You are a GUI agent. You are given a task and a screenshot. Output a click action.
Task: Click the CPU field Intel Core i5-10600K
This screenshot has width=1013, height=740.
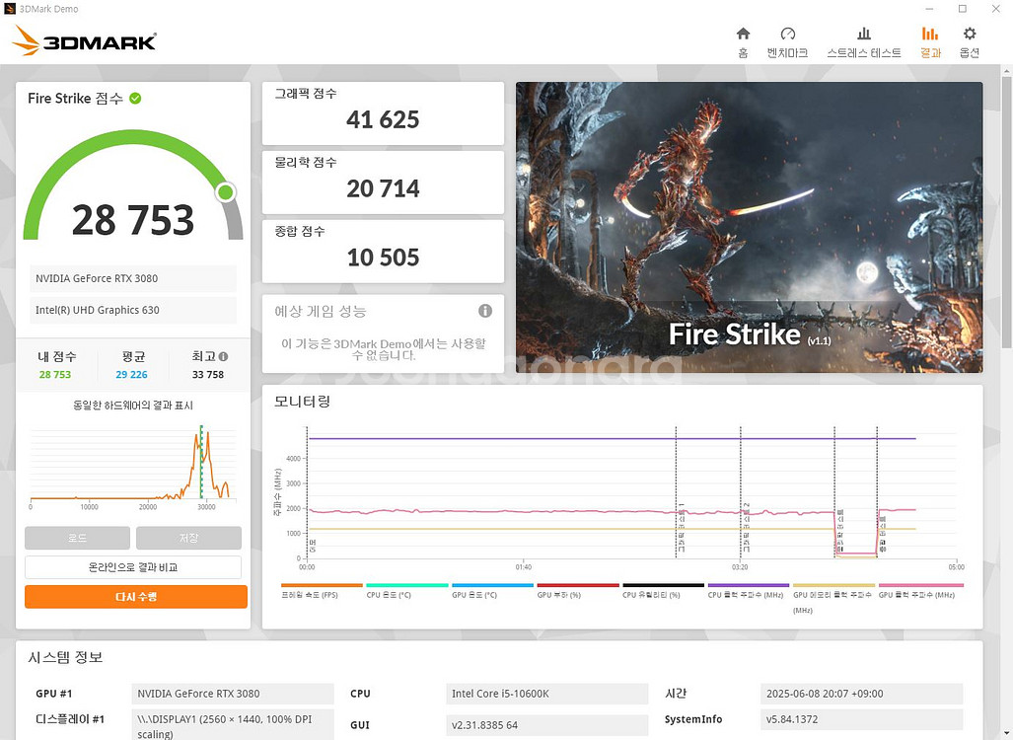click(546, 694)
